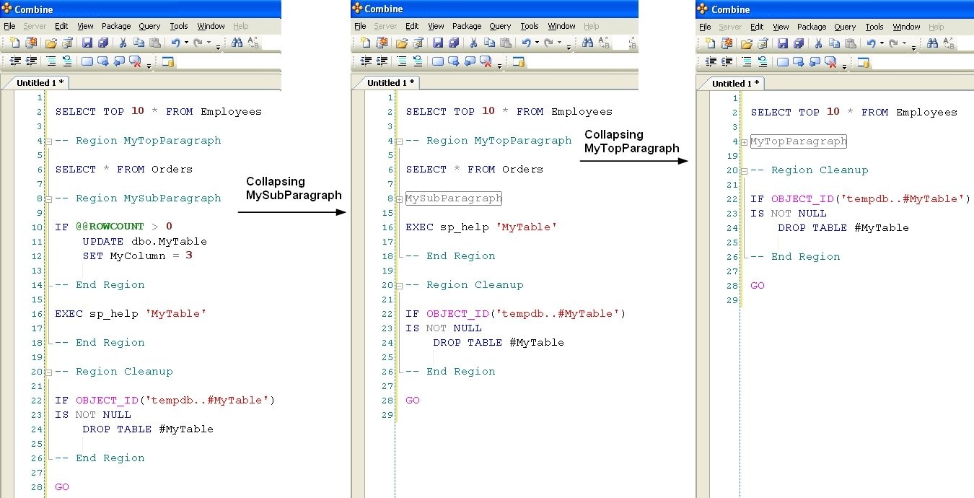This screenshot has height=498, width=974.
Task: Open Tools menu in right window
Action: click(874, 27)
